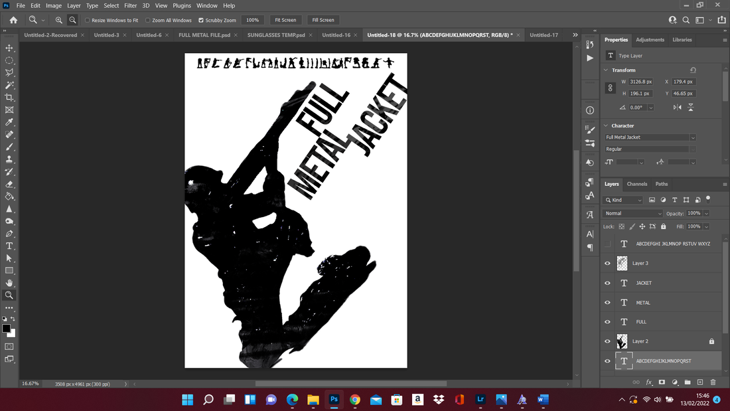The width and height of the screenshot is (730, 411).
Task: Switch to FULL METAL FILE.psd document tab
Action: pos(204,35)
